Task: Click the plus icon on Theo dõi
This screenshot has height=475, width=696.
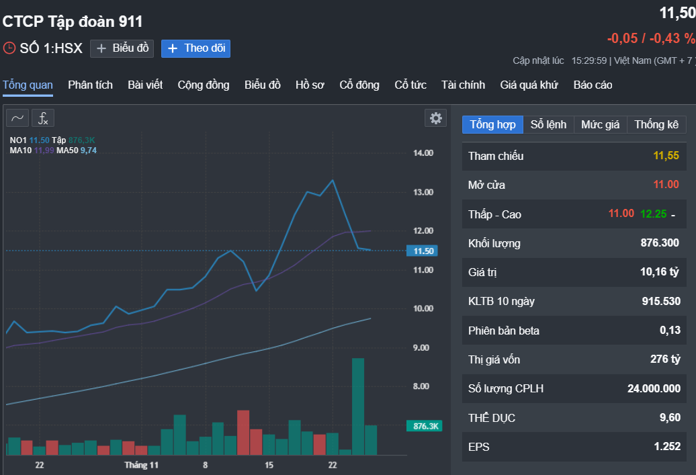Action: coord(173,48)
